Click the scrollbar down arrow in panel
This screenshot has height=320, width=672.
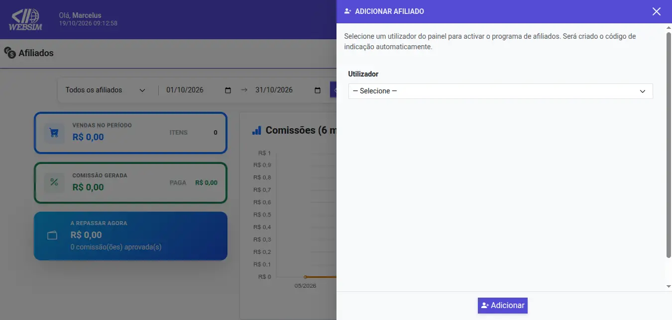[x=669, y=287]
